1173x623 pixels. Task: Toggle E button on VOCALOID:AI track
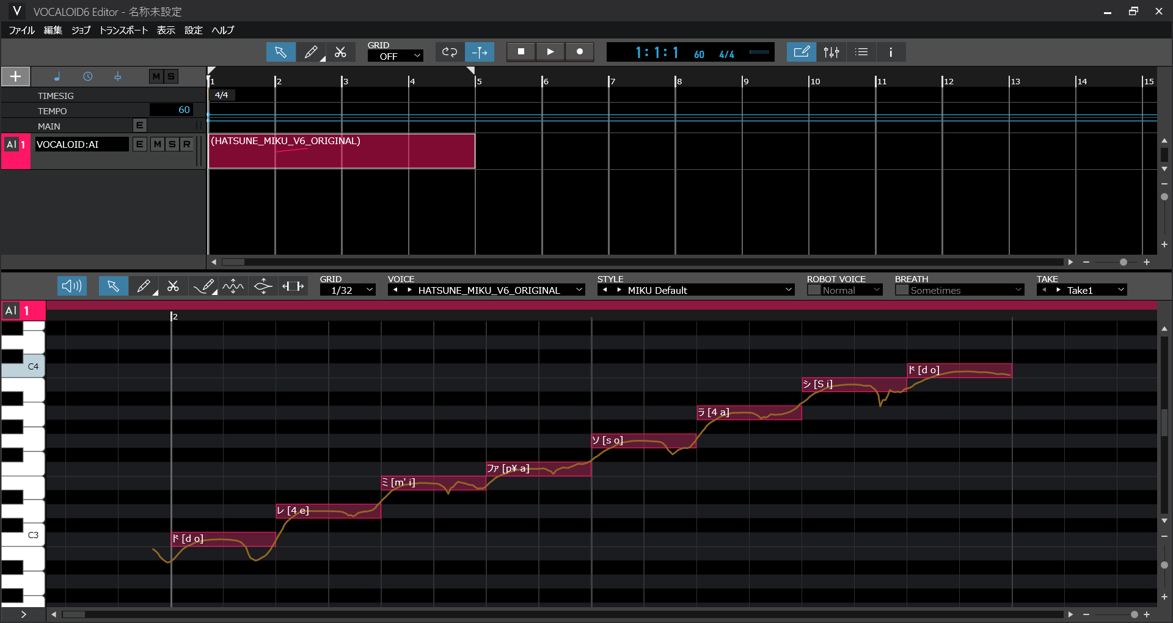[140, 144]
